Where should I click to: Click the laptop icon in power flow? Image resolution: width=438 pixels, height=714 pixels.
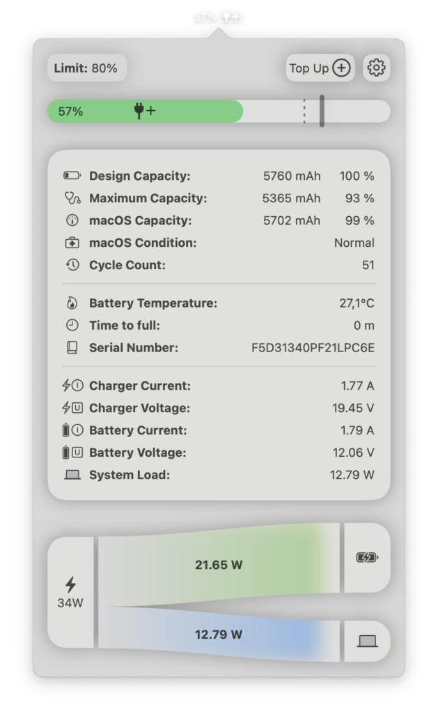(x=367, y=641)
